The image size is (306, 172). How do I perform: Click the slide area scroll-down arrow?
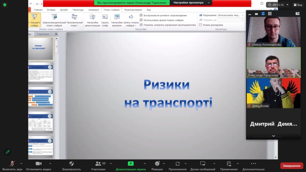276,157
